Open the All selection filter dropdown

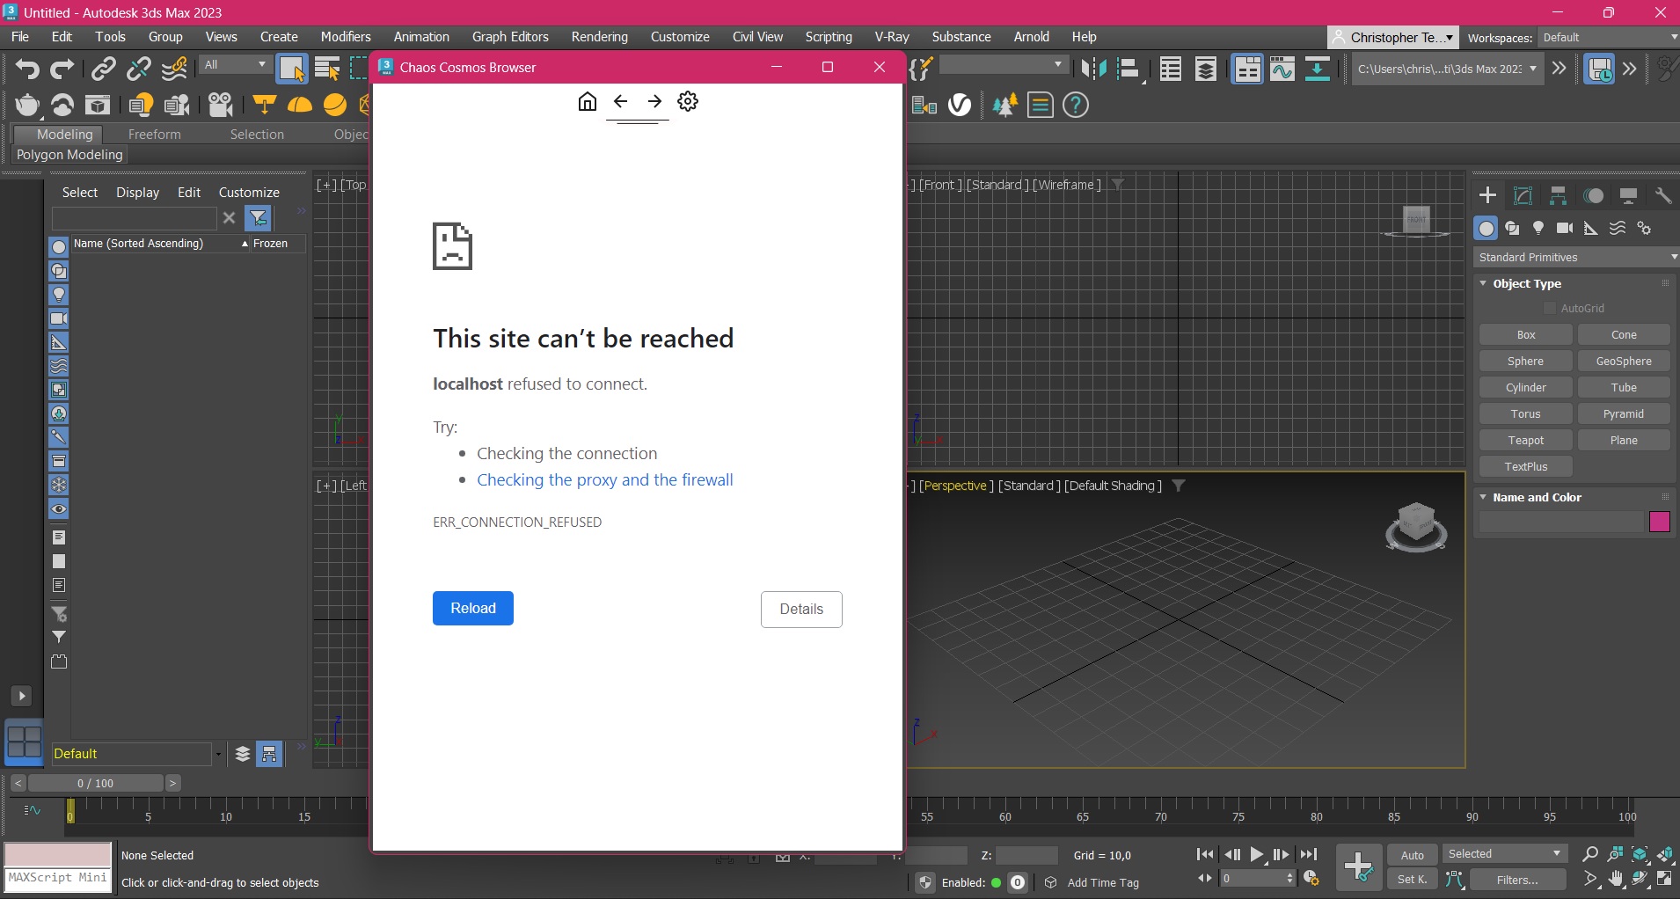coord(234,65)
